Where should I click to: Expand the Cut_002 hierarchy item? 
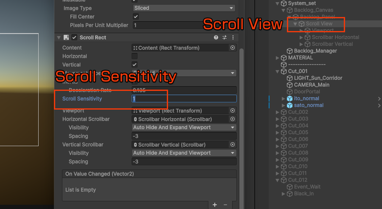pos(278,112)
